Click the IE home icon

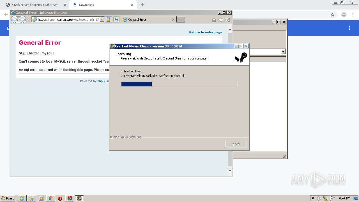pos(214,20)
